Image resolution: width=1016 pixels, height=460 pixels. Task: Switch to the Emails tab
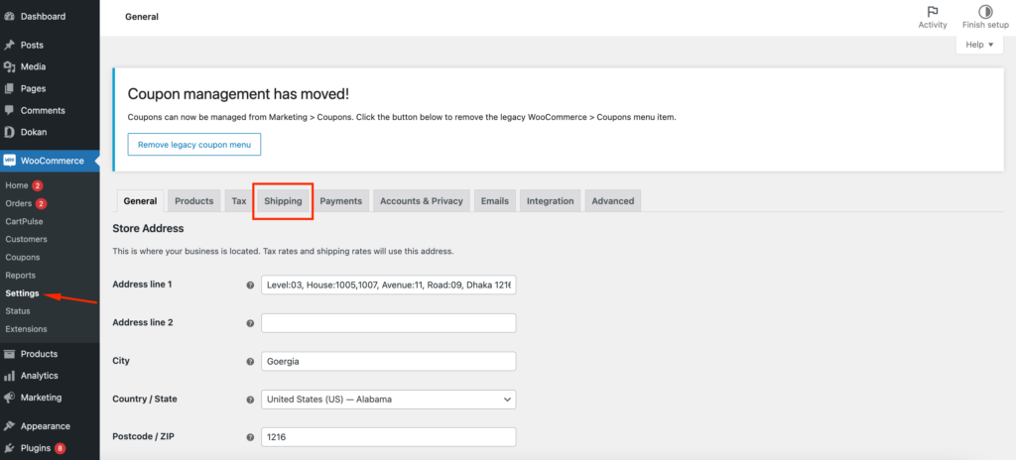coord(495,201)
